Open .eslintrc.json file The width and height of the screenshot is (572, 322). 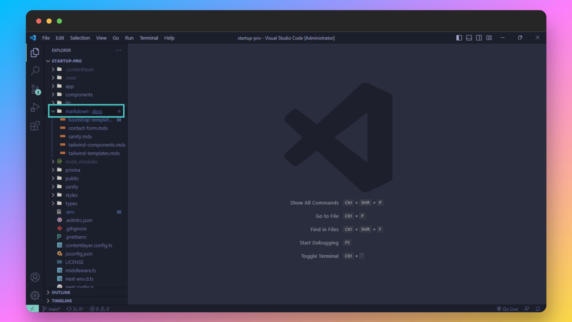(x=86, y=220)
